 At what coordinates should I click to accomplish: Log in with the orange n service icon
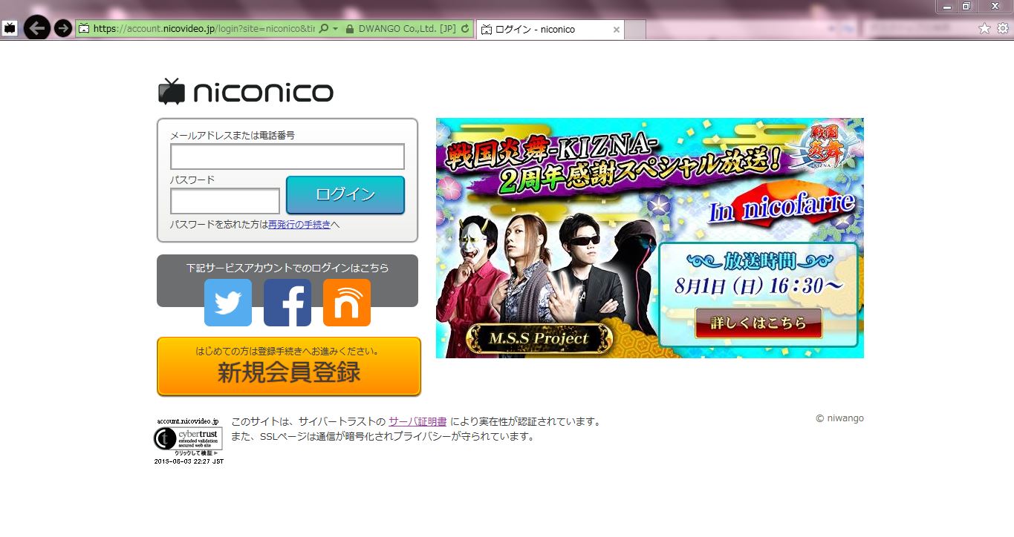(x=347, y=303)
